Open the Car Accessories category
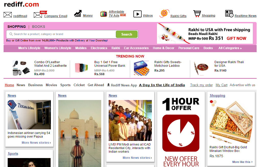Viewport: 262px width, 167px height. (136, 48)
